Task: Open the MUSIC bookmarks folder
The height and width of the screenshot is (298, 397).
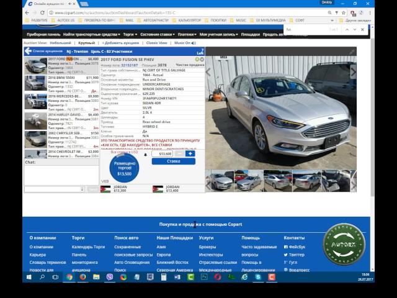Action: [x=238, y=20]
